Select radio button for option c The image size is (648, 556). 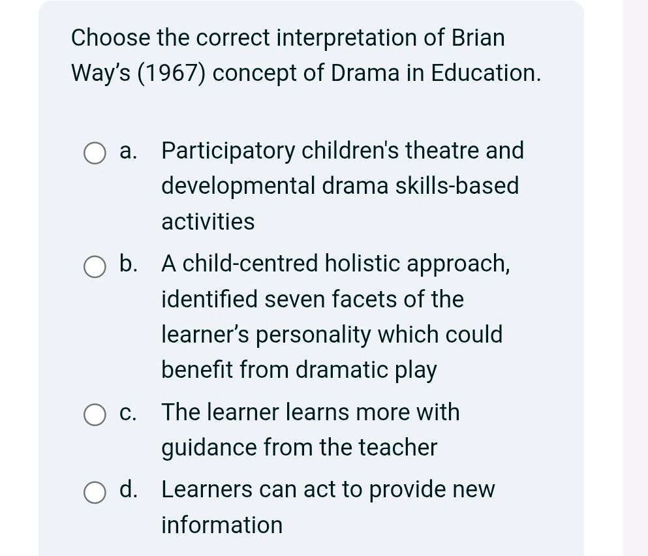pyautogui.click(x=95, y=415)
